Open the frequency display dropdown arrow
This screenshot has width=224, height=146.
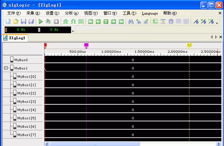click(73, 31)
